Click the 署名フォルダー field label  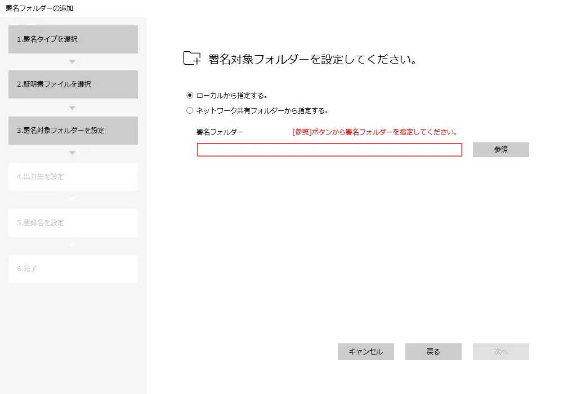point(220,132)
